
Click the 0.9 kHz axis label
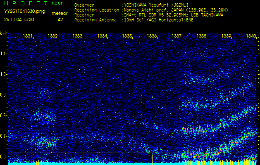(3, 95)
